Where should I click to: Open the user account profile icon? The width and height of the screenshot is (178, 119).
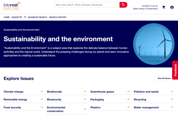[172, 7]
